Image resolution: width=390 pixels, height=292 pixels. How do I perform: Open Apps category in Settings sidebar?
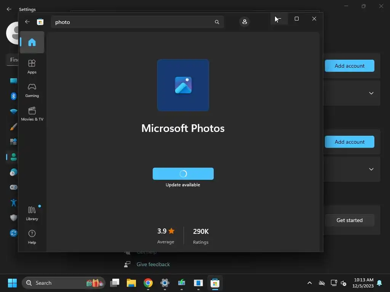13,142
